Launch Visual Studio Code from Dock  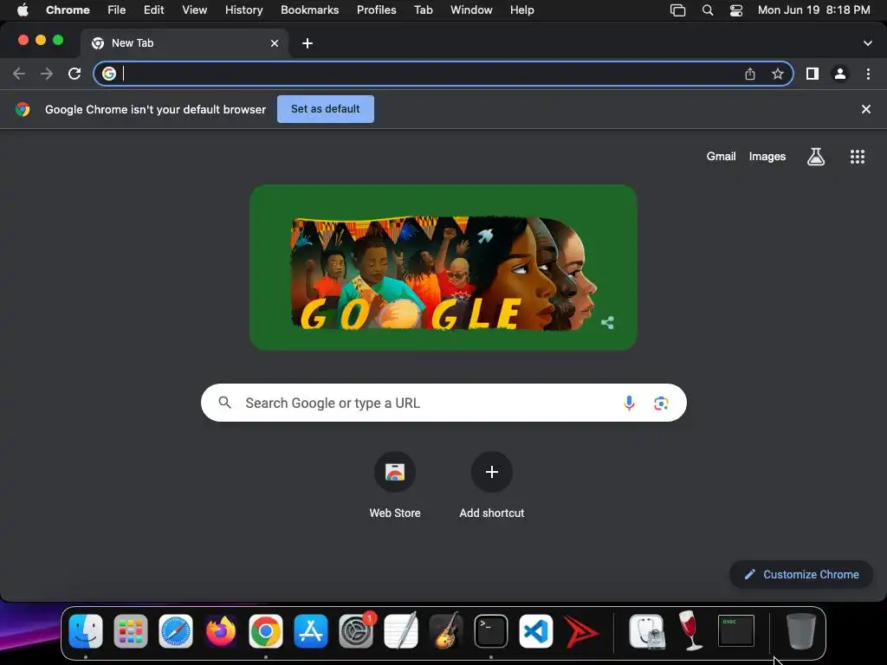coord(535,631)
